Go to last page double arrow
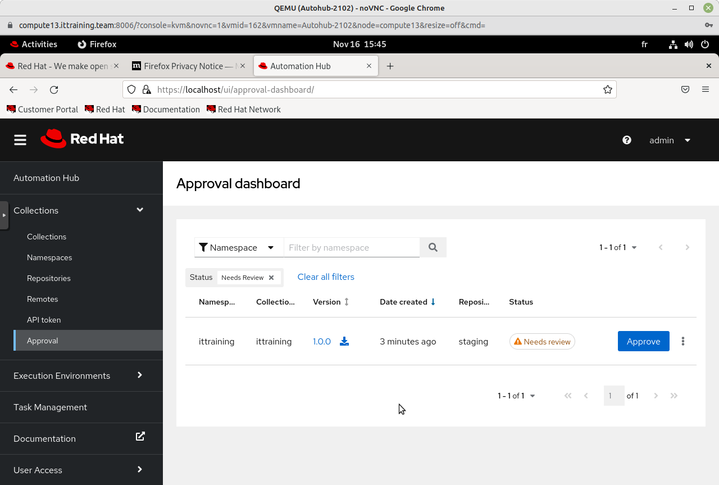The height and width of the screenshot is (485, 719). (674, 396)
